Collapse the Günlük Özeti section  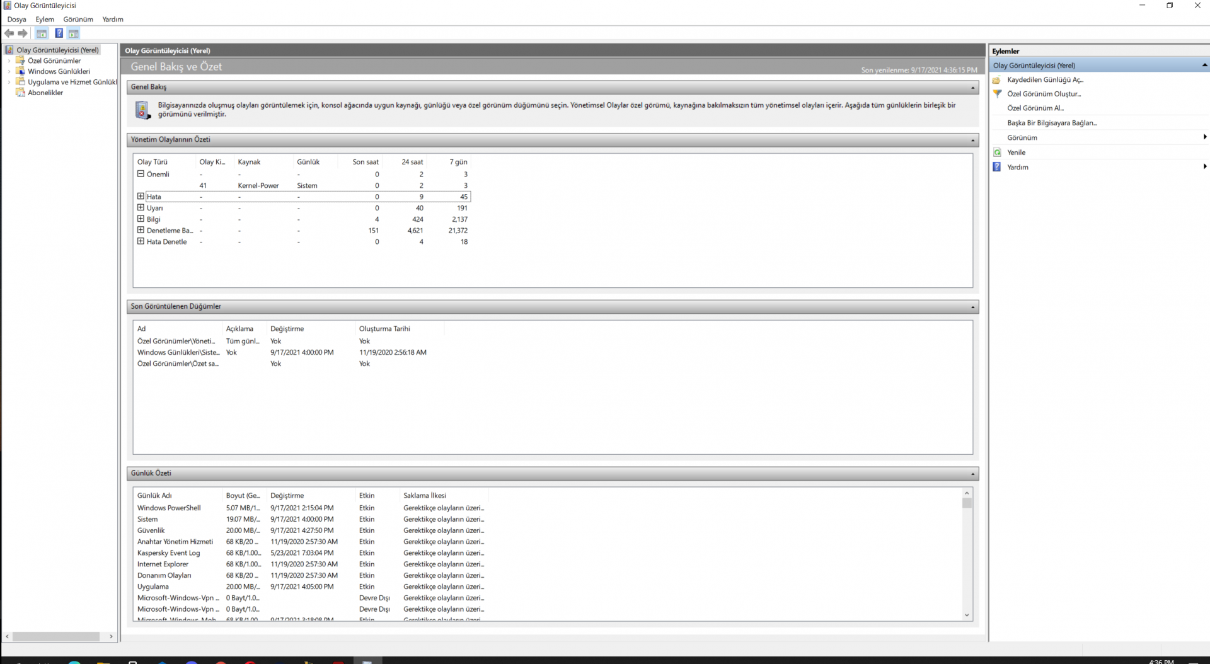[x=972, y=474]
